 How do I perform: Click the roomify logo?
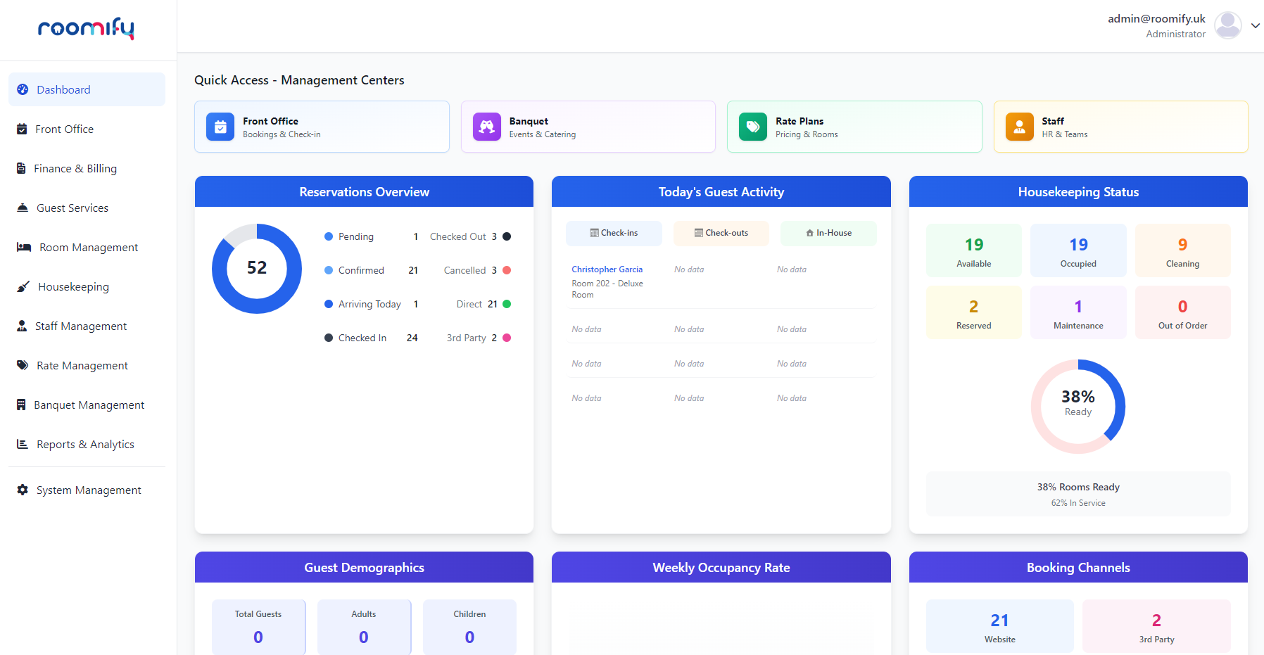click(85, 29)
